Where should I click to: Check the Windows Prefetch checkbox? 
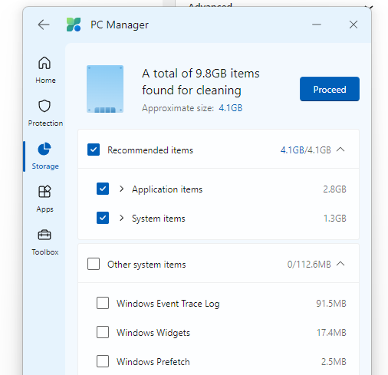tap(103, 361)
